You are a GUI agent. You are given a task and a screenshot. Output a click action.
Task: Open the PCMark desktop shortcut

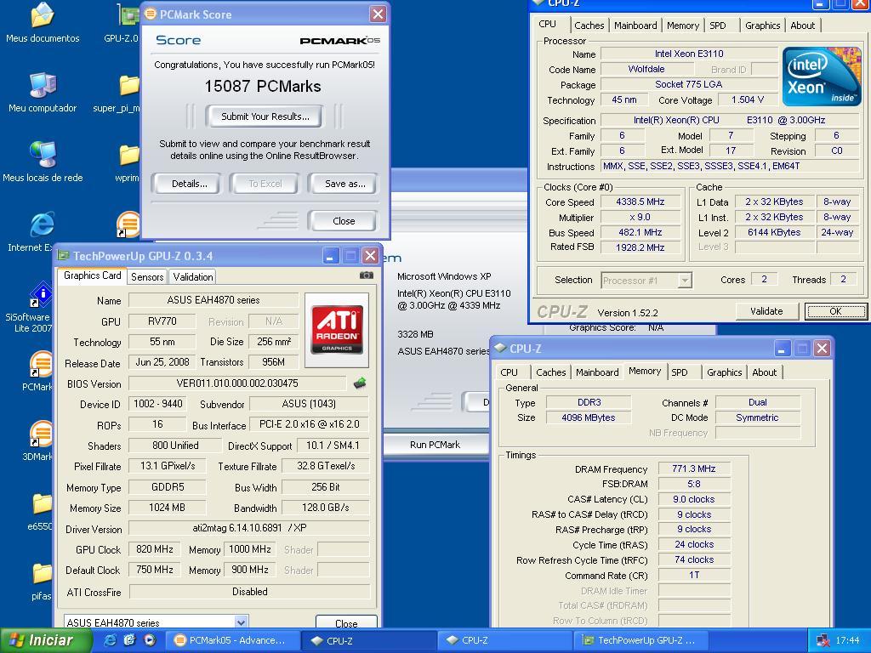coord(41,364)
